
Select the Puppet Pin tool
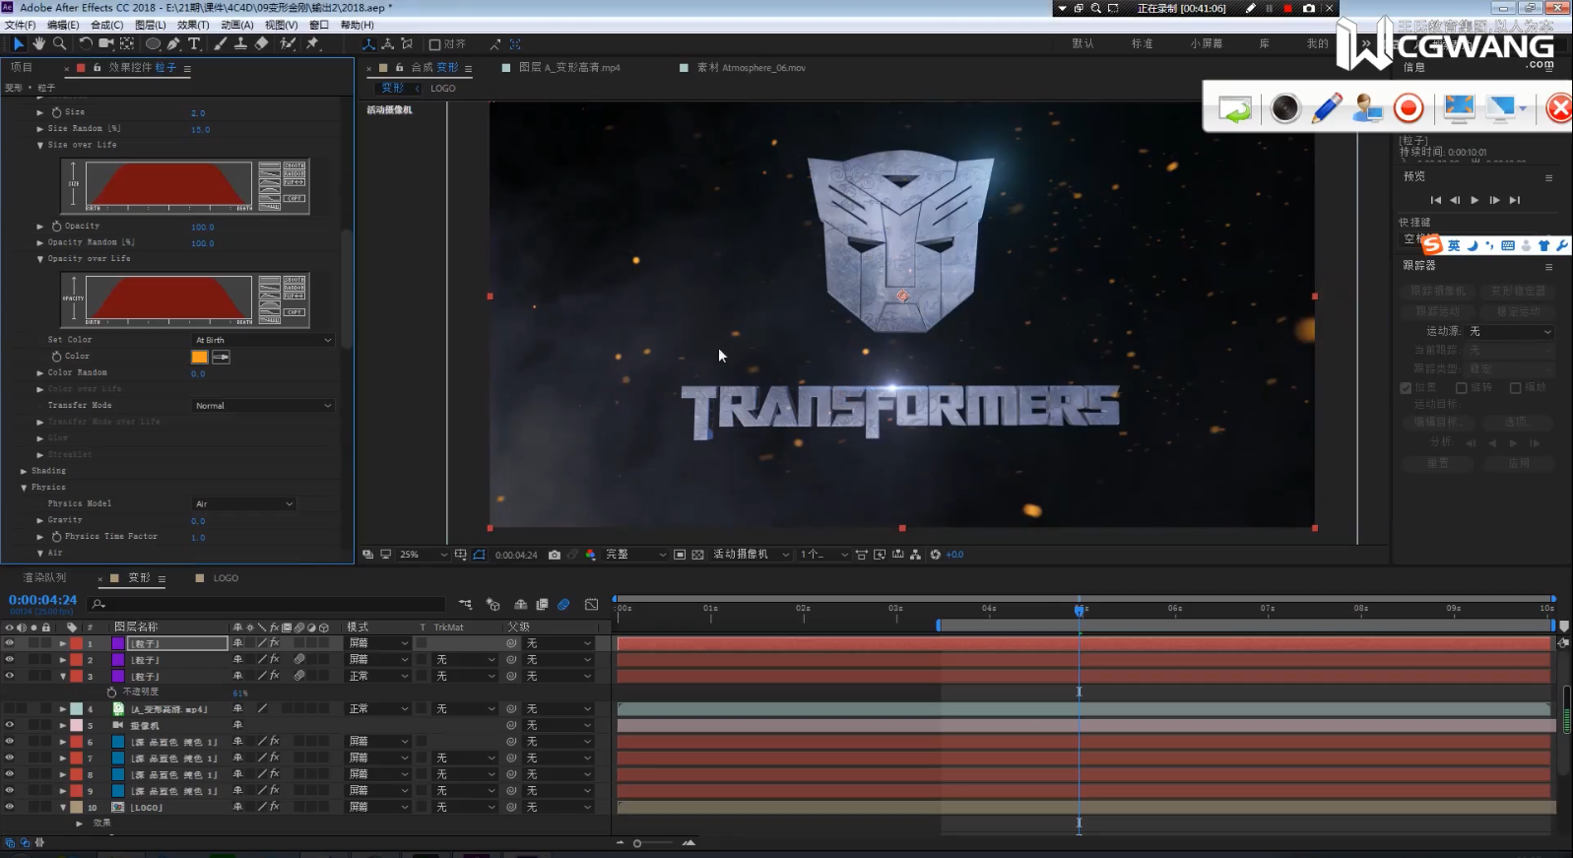pyautogui.click(x=313, y=43)
